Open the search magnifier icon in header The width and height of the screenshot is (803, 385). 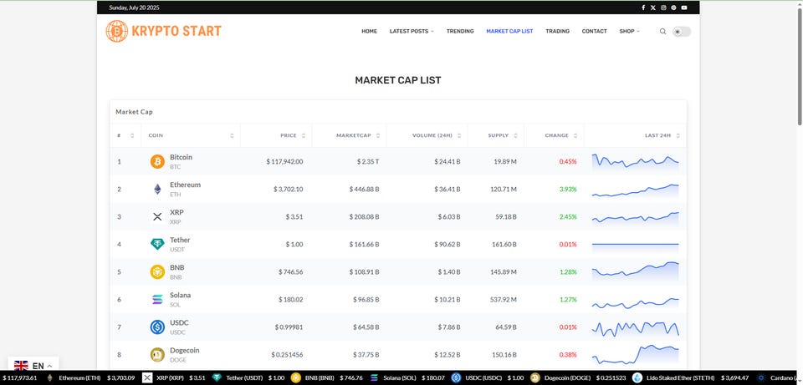662,32
